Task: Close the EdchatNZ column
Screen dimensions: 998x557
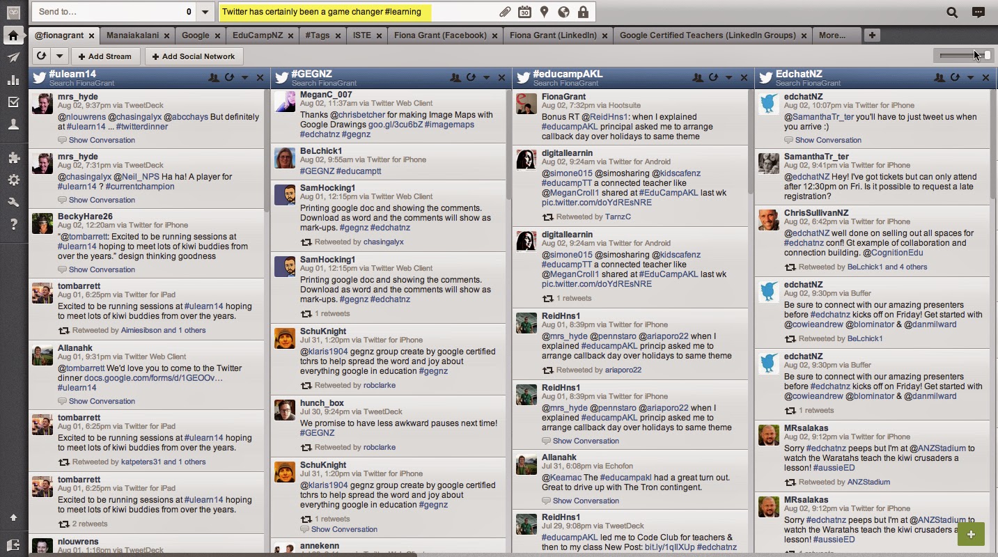Action: point(985,78)
